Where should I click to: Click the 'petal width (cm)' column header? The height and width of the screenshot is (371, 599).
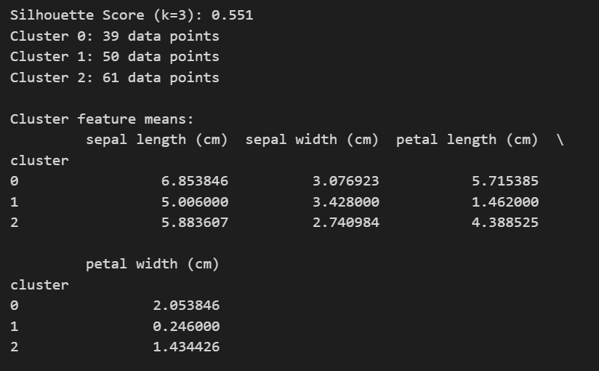pos(152,264)
